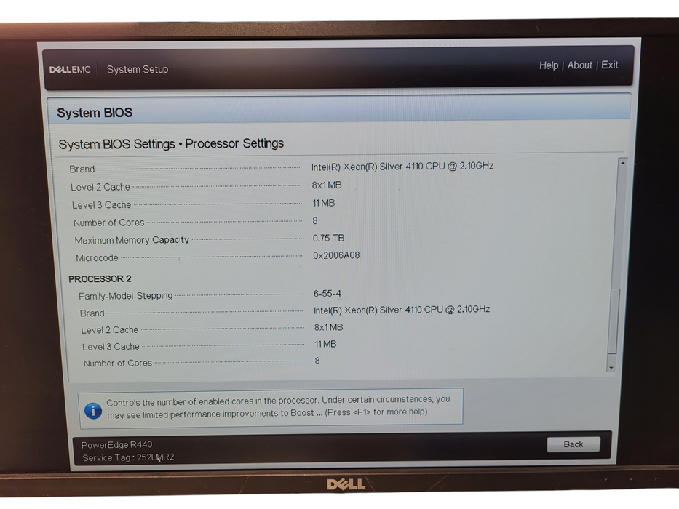Click the Family-Model-Stepping label
679x509 pixels.
click(126, 296)
